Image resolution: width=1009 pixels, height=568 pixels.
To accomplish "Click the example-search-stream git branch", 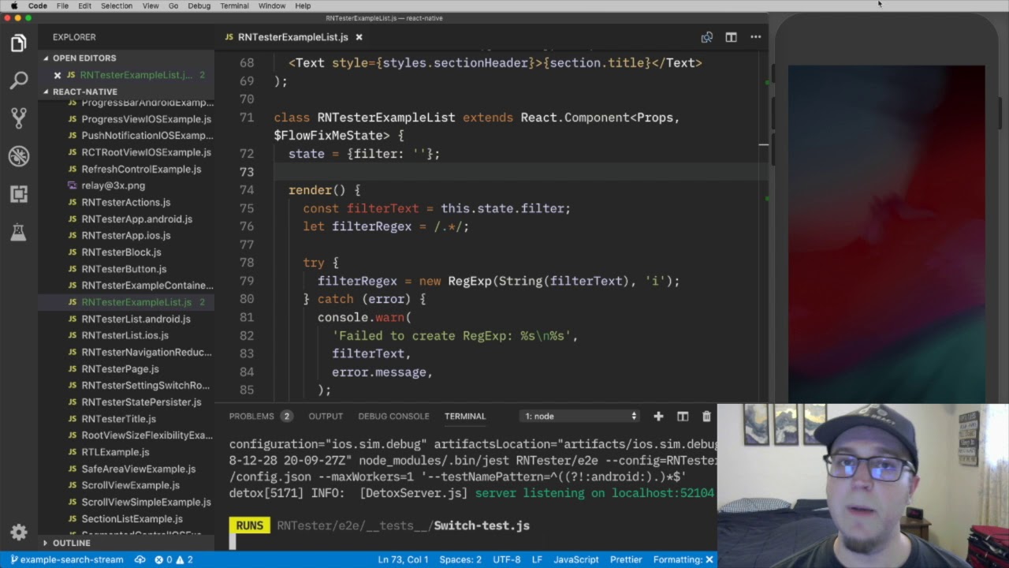I will click(66, 559).
